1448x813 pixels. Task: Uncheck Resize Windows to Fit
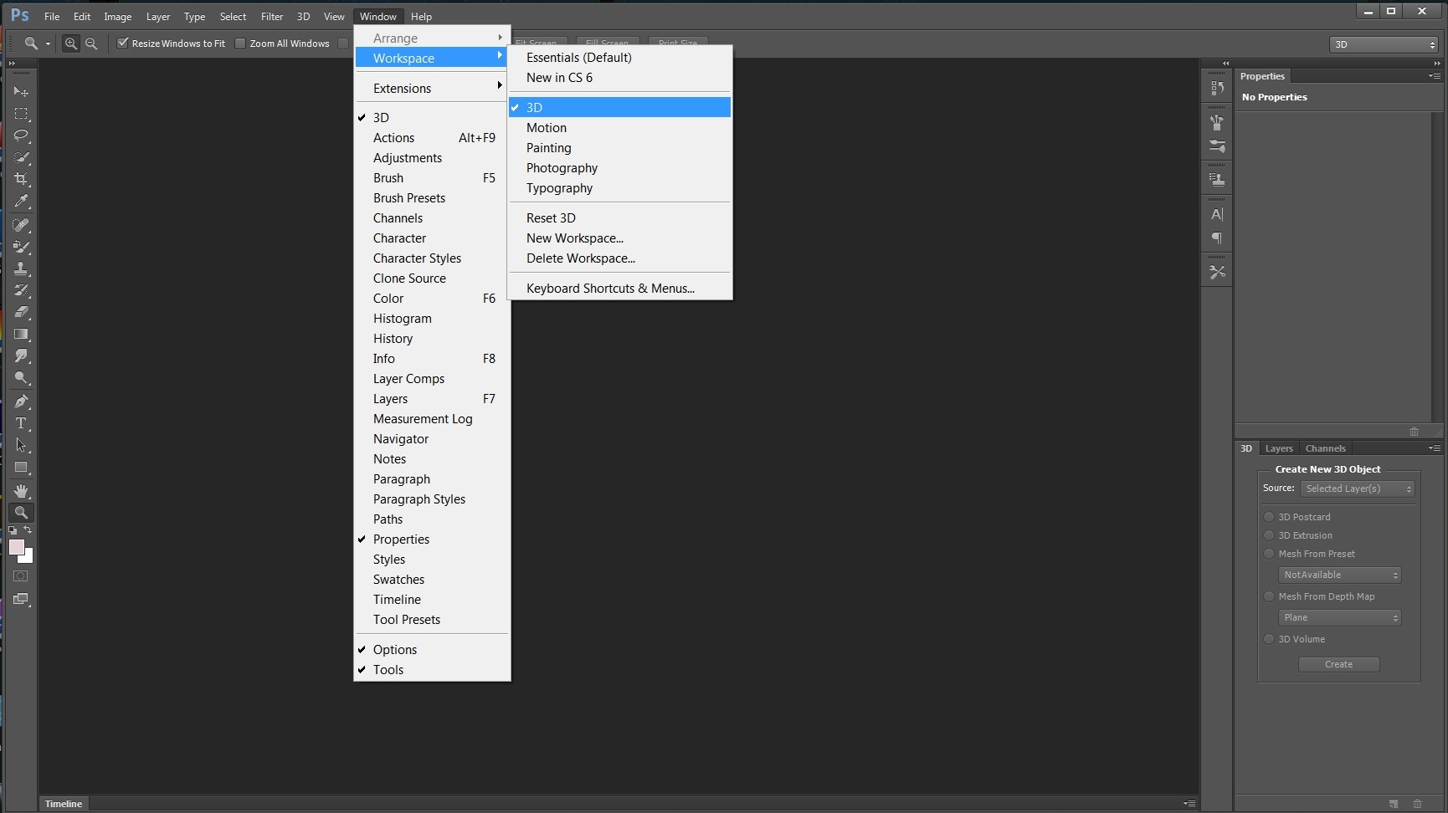tap(122, 43)
